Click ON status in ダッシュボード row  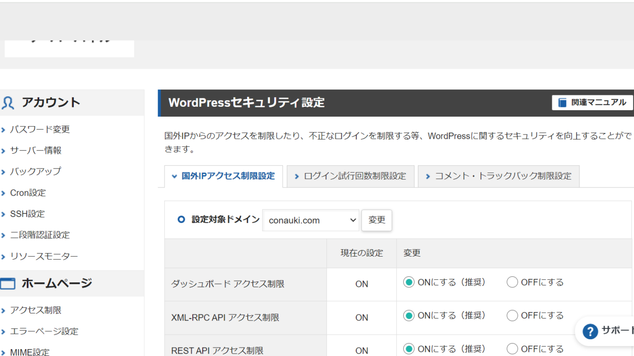[x=362, y=284]
